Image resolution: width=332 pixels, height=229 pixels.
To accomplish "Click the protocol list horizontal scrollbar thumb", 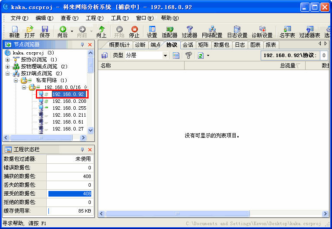I will tap(178, 214).
